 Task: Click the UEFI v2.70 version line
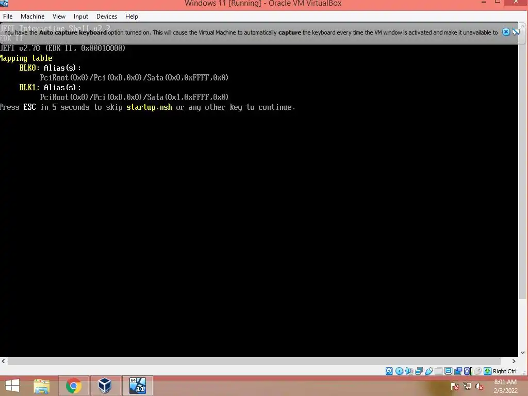tap(62, 48)
